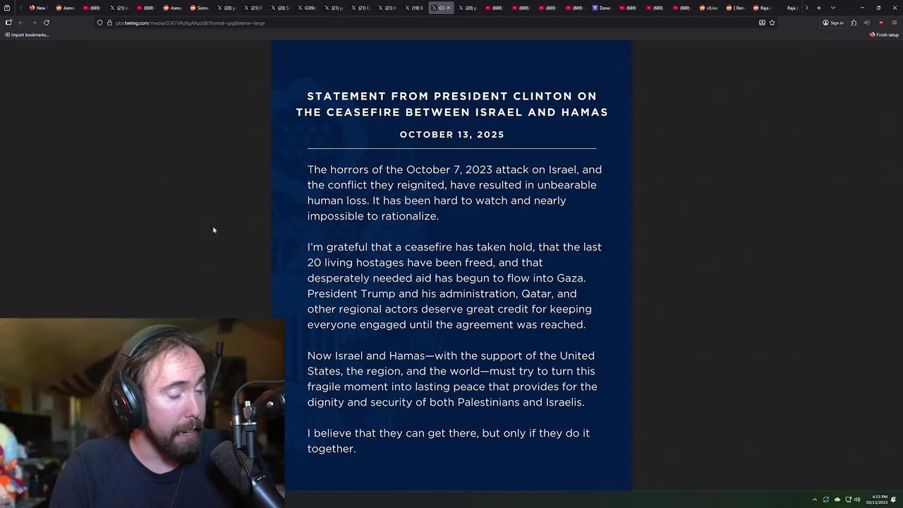Open the tracking protection shield panel
Screen dimensions: 903x508
pos(99,23)
